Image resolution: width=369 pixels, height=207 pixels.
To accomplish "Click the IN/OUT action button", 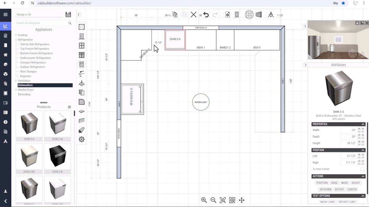I will coord(356,183).
